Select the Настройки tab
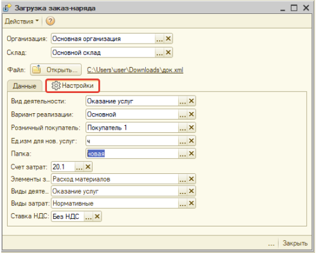Image resolution: width=317 pixels, height=253 pixels. (x=72, y=85)
